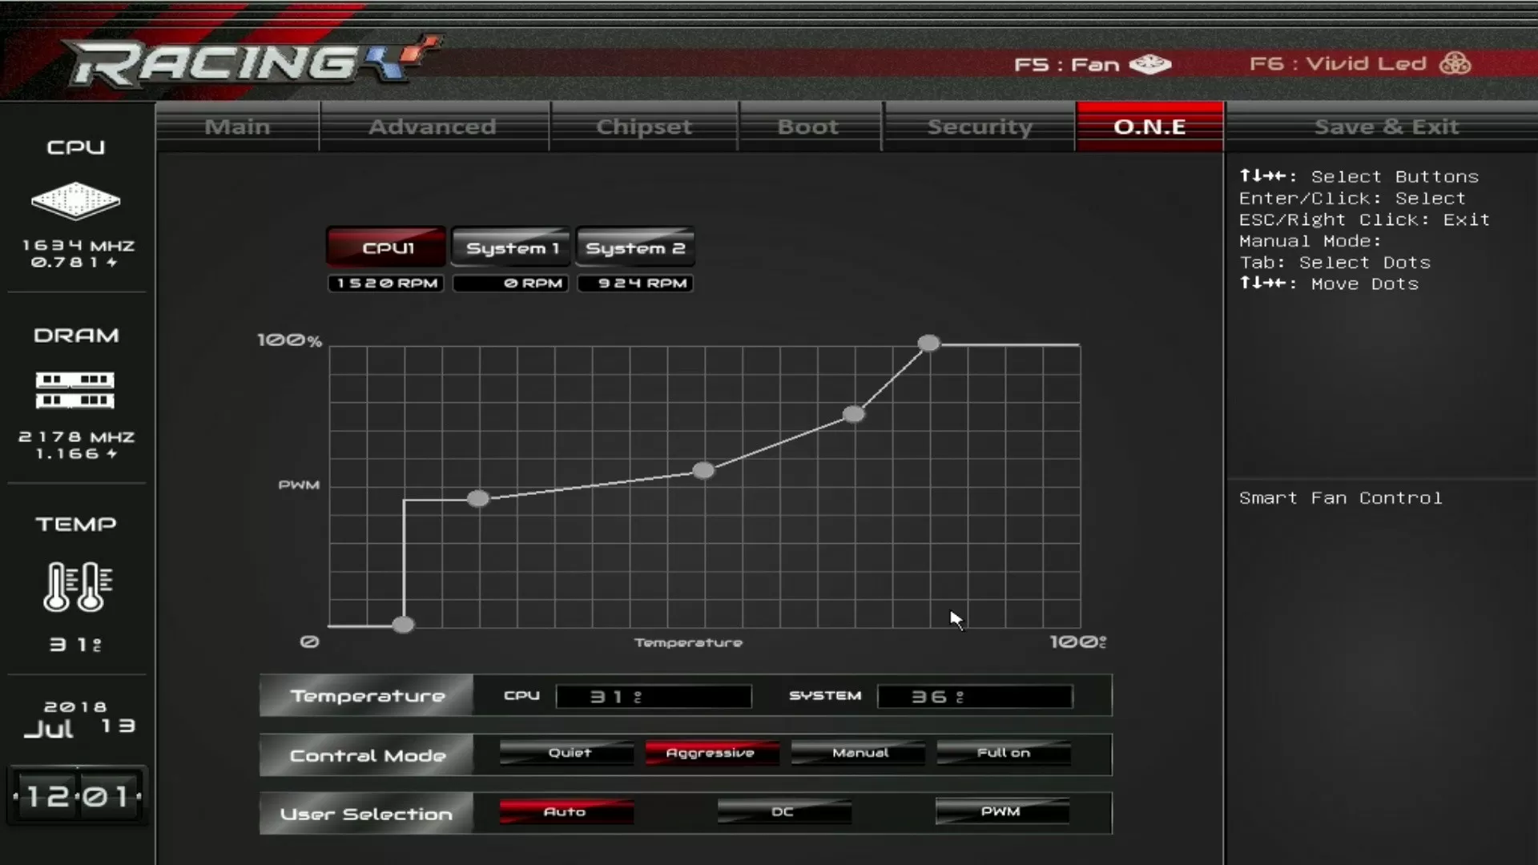Click the CPU chip icon in sidebar

click(75, 200)
